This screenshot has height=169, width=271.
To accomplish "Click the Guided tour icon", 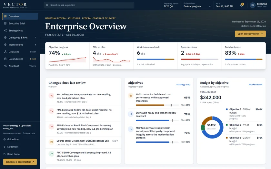I will click(x=5, y=139).
